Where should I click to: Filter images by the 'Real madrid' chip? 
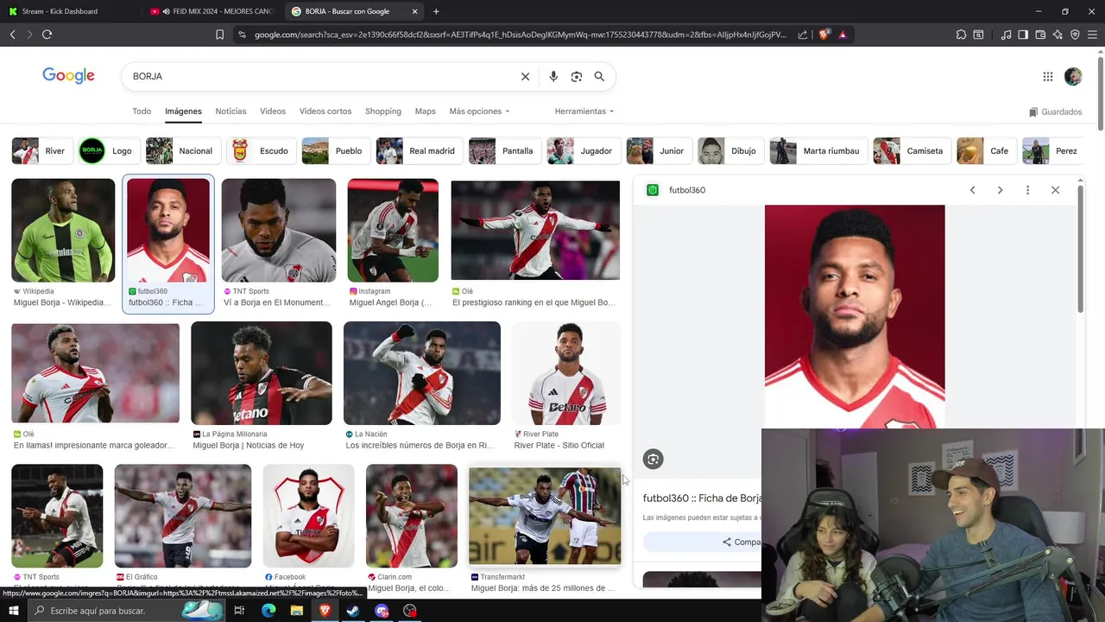point(418,151)
